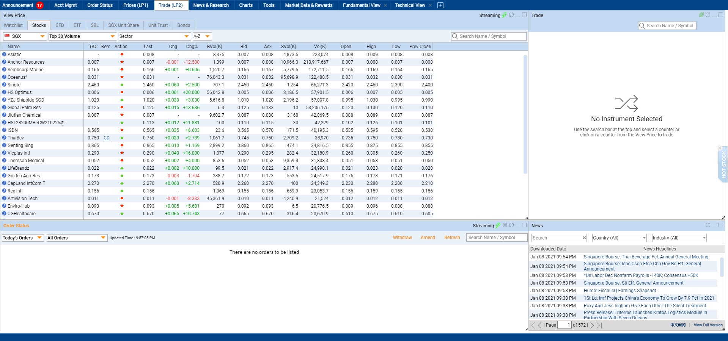Screen dimensions: 728x341
Task: Switch to the Charts tab
Action: point(246,5)
